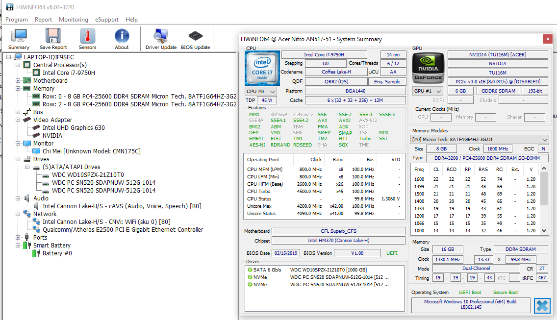The height and width of the screenshot is (320, 557).
Task: Collapse the (S)ATA/ATAPI Drives node
Action: (27, 167)
